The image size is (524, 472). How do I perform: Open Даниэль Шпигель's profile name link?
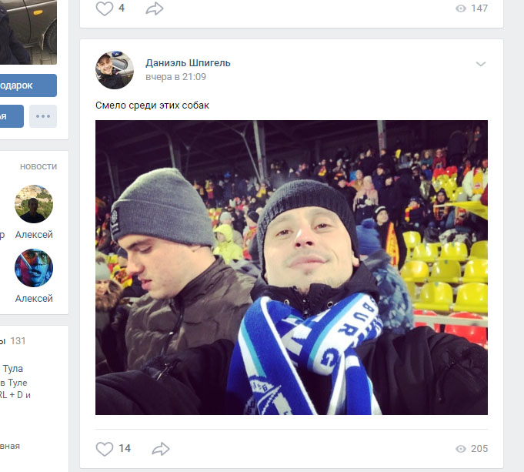tap(188, 63)
